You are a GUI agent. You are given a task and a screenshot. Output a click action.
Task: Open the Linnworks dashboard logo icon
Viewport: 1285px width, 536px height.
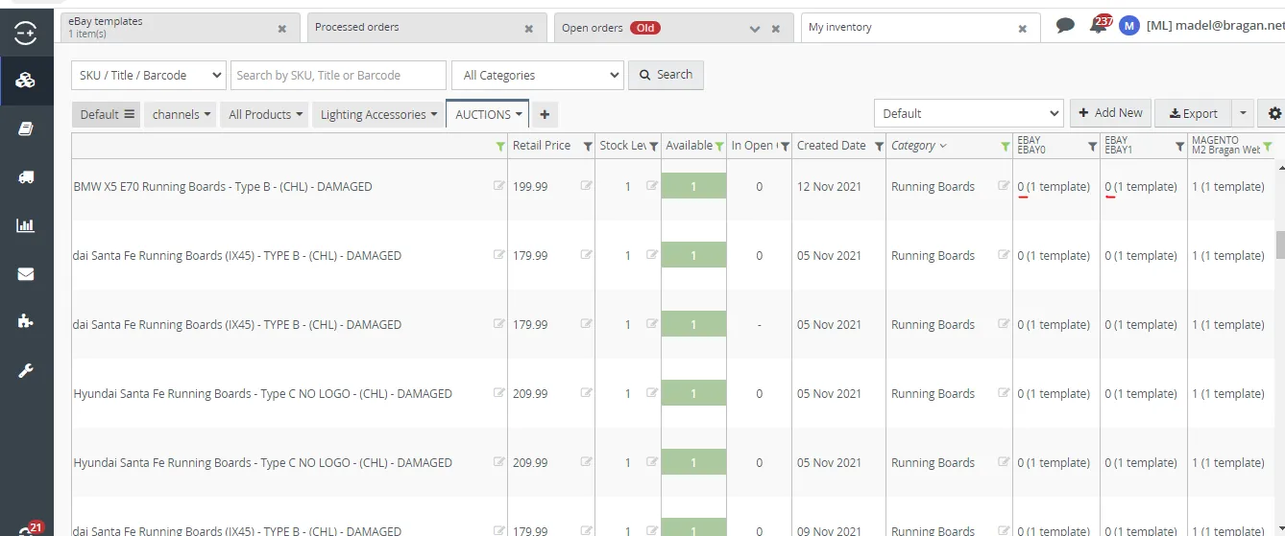coord(26,34)
